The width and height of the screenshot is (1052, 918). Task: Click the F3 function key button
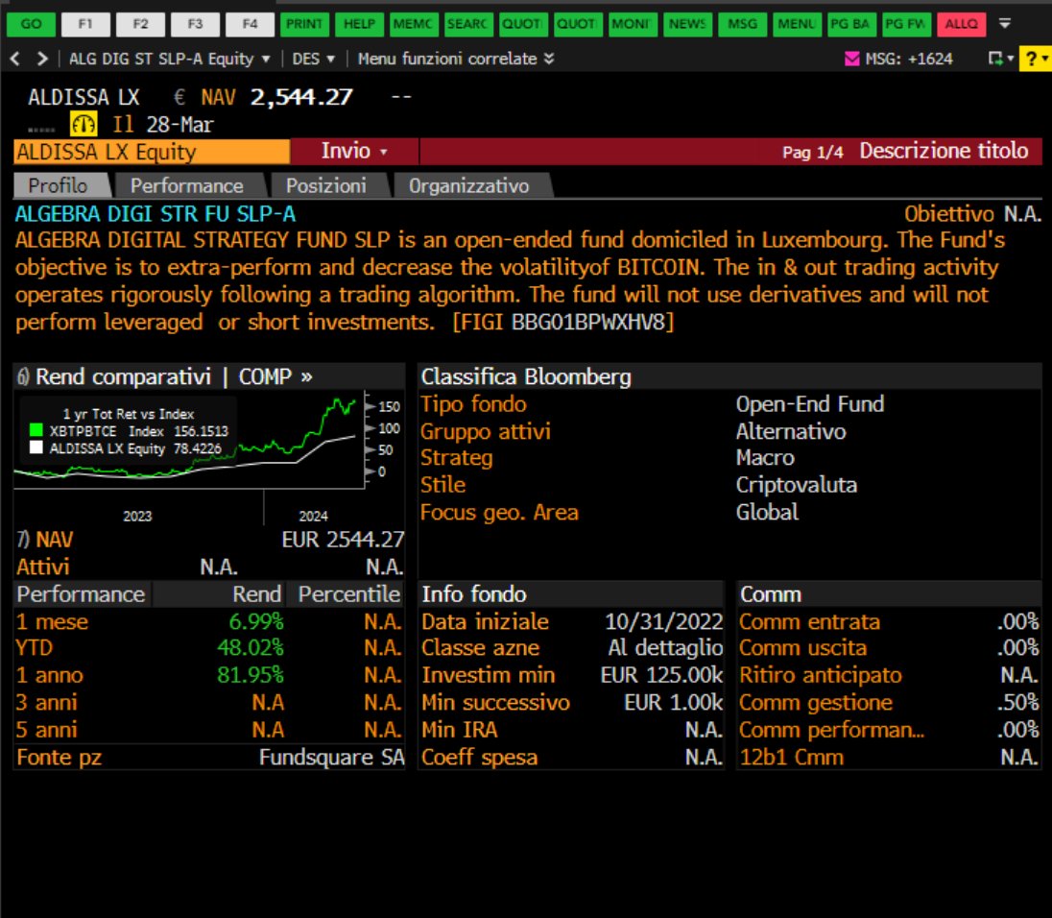(x=195, y=24)
